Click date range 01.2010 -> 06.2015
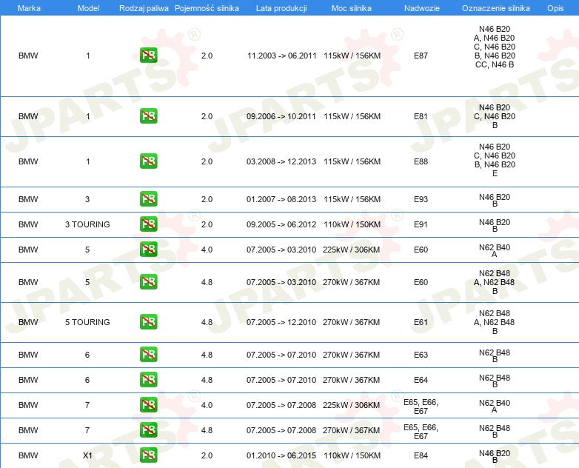This screenshot has height=468, width=579. [x=281, y=455]
